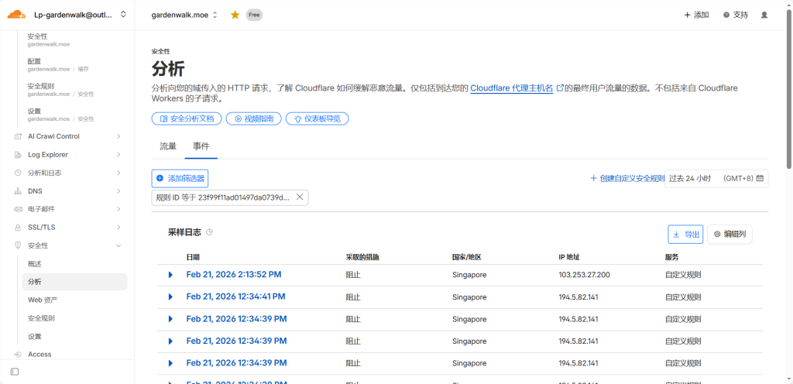793x384 pixels.
Task: Collapse the 安全性 sidebar section
Action: [x=118, y=245]
